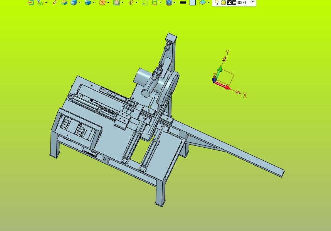Click the magnifier zoom view icon
The height and width of the screenshot is (231, 331).
tap(116, 3)
